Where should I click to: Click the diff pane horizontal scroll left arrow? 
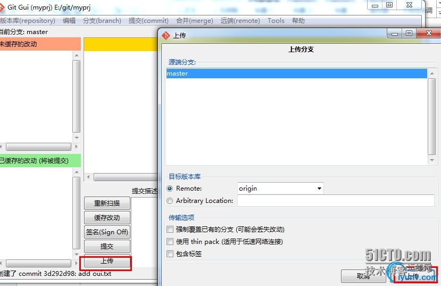[x=88, y=177]
